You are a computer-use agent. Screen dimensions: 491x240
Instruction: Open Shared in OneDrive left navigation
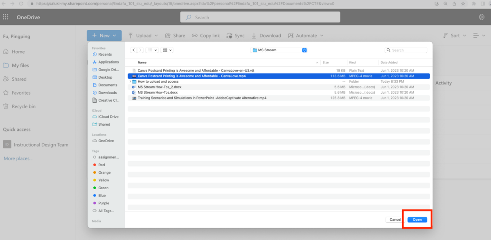15,79
